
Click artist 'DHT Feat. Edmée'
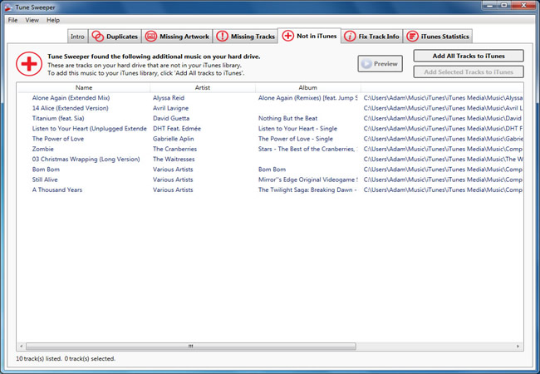coord(177,129)
